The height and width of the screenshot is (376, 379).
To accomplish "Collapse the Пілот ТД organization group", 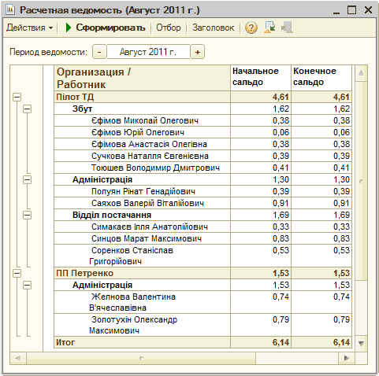I will [x=17, y=98].
